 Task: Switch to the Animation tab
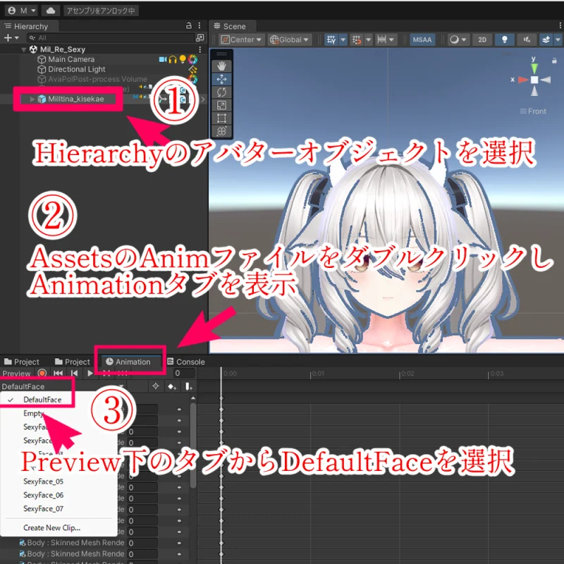[128, 362]
